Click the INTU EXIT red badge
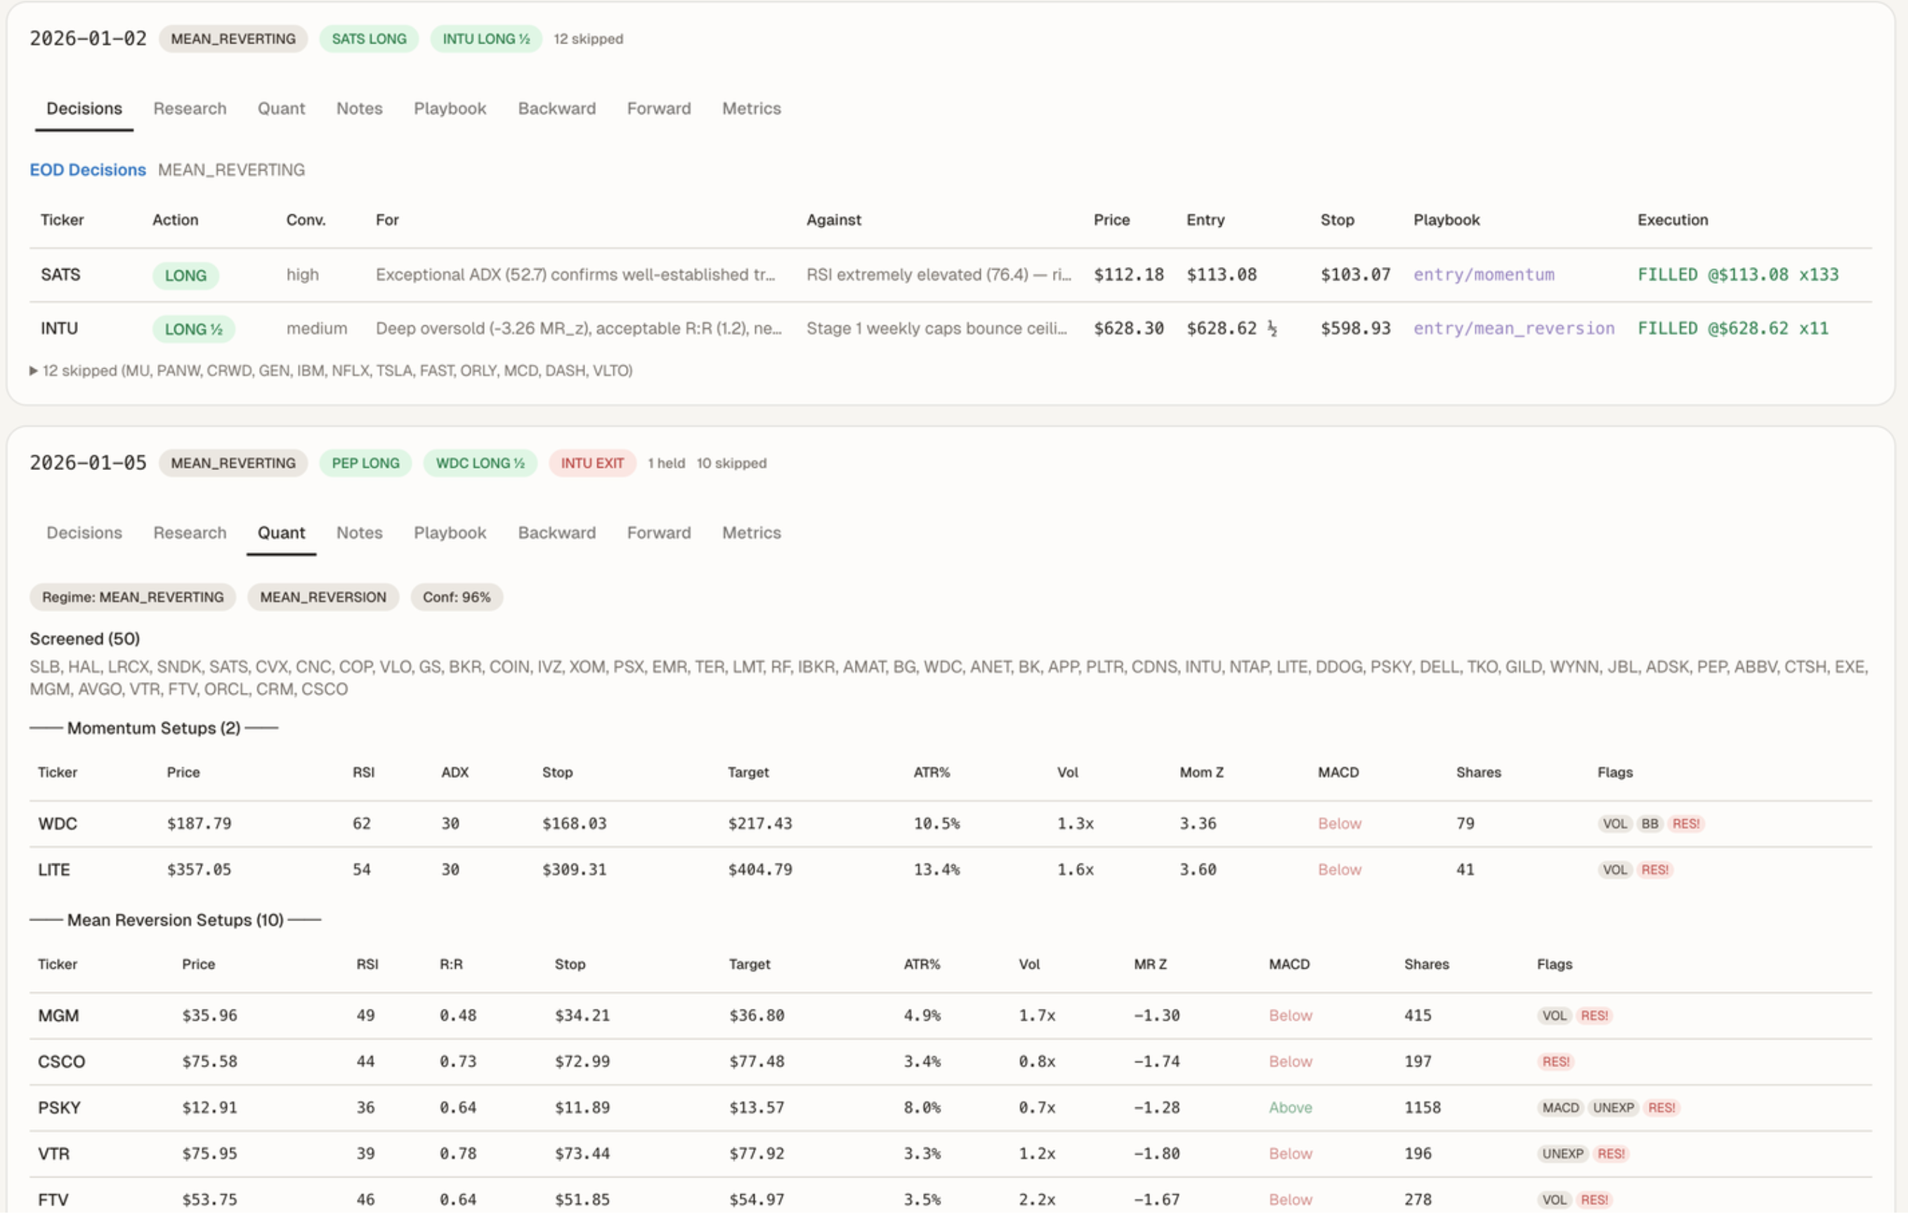 tap(592, 464)
